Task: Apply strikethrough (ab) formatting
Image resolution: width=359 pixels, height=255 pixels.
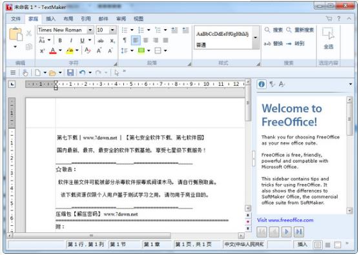Action: [101, 41]
